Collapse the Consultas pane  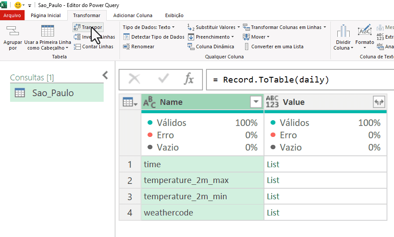pos(105,75)
